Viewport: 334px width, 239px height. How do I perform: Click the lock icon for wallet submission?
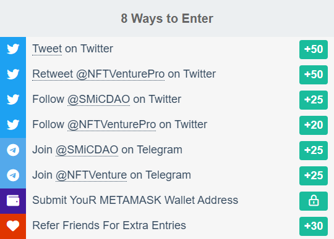(x=314, y=201)
